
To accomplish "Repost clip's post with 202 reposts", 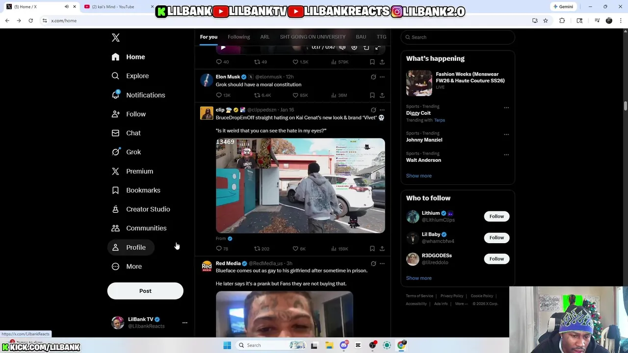I will click(x=262, y=249).
